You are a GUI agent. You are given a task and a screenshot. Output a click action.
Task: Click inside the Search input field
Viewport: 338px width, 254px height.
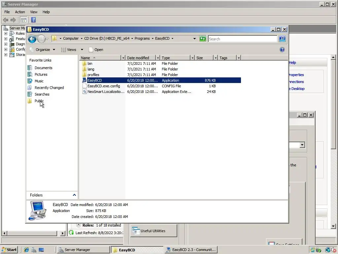243,39
